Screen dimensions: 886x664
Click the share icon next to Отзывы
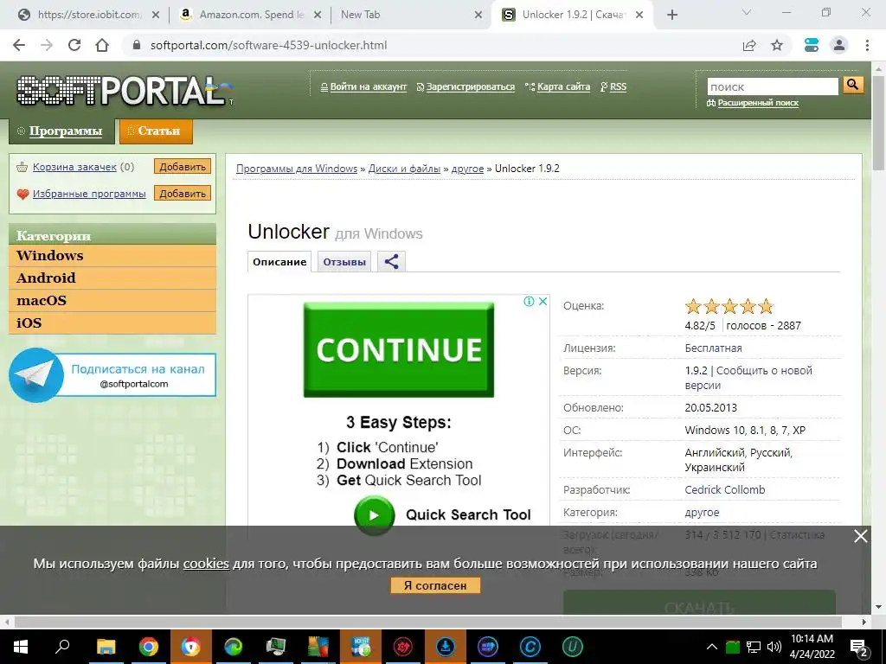pos(392,261)
